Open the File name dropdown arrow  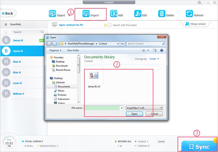click(122, 108)
